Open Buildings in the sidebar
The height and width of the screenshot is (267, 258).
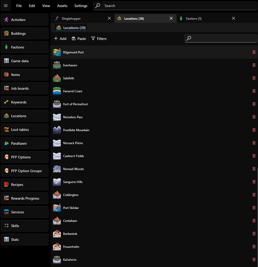24,33
